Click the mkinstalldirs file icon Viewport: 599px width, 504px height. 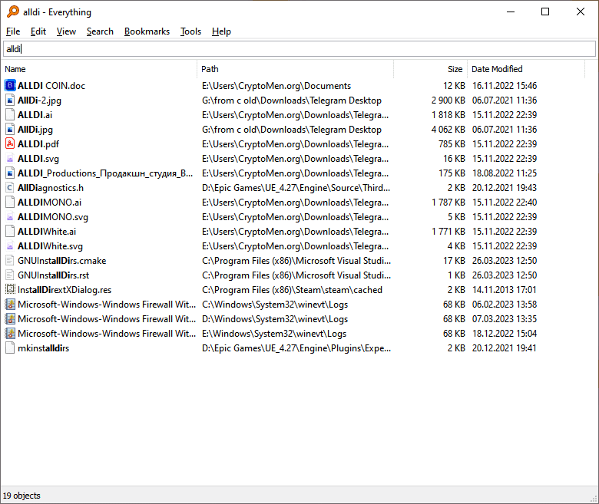[x=10, y=348]
